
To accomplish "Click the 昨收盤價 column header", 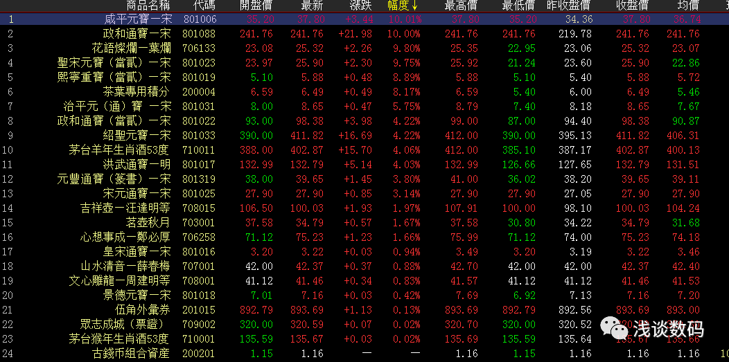I will (569, 6).
